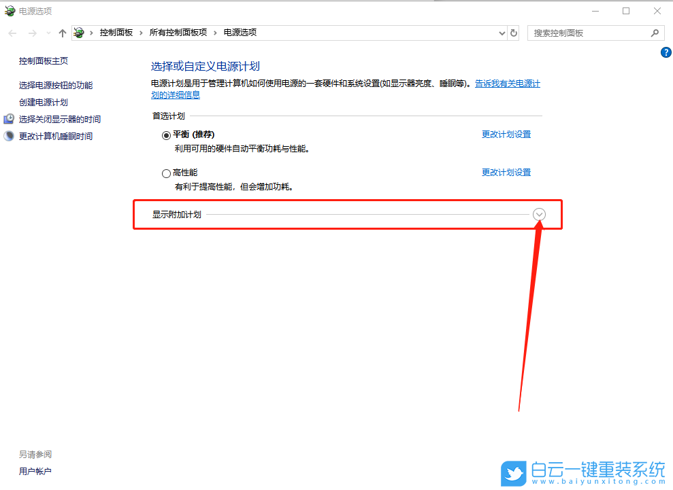This screenshot has height=490, width=673.
Task: Click 更改计划设置 for the 平衡 plan
Action: pyautogui.click(x=505, y=134)
